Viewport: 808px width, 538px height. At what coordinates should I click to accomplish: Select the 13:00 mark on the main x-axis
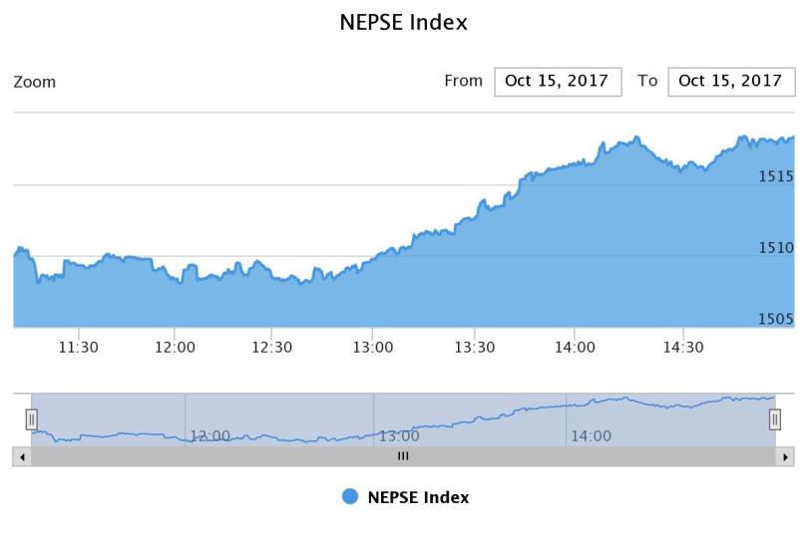pos(373,347)
